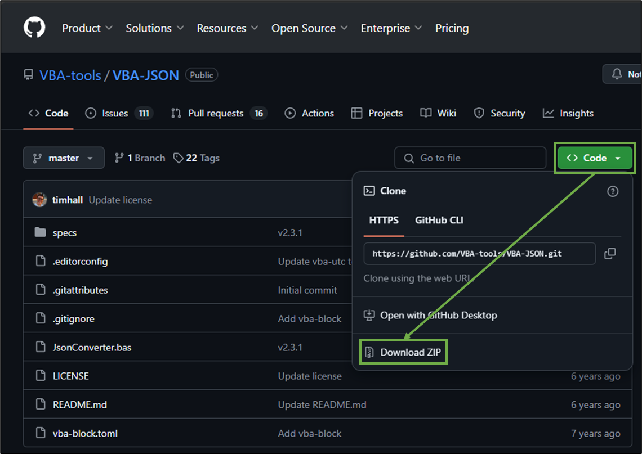Open the .editorconfig file
The image size is (642, 454).
tap(80, 262)
